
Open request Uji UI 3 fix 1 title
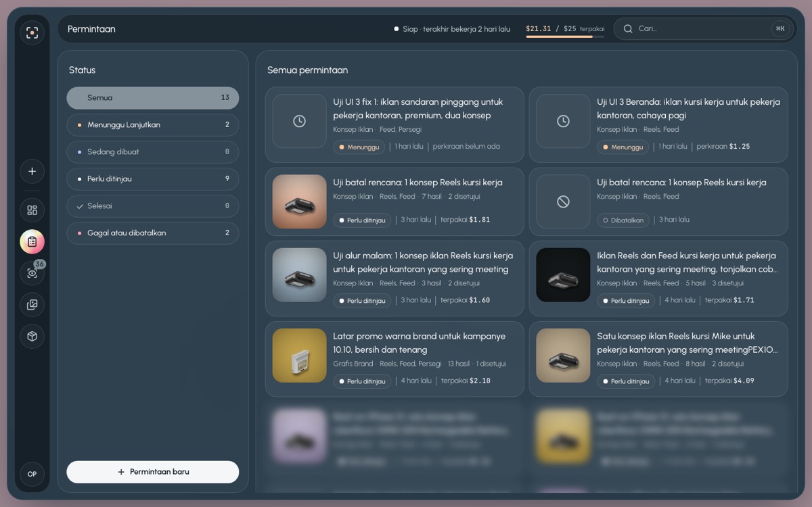pos(418,109)
